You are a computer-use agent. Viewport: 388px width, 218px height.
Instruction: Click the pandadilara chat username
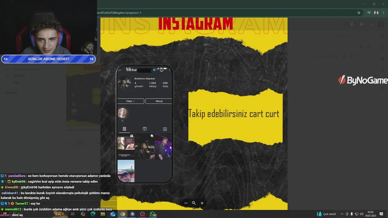pyautogui.click(x=17, y=176)
